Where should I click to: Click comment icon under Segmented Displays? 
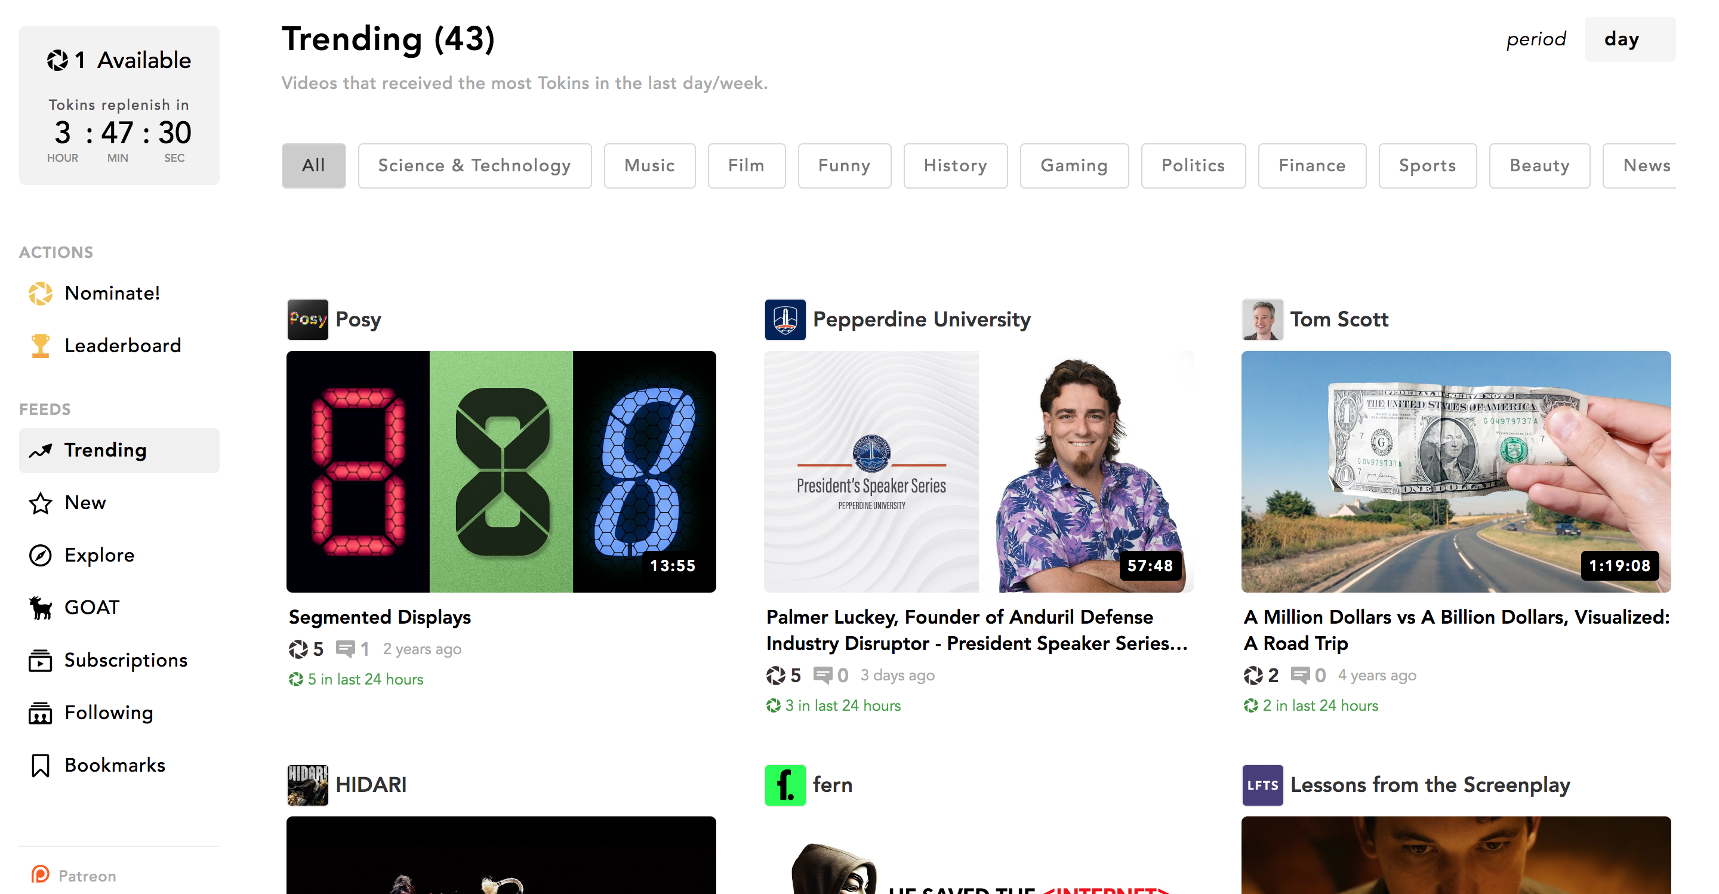coord(346,649)
